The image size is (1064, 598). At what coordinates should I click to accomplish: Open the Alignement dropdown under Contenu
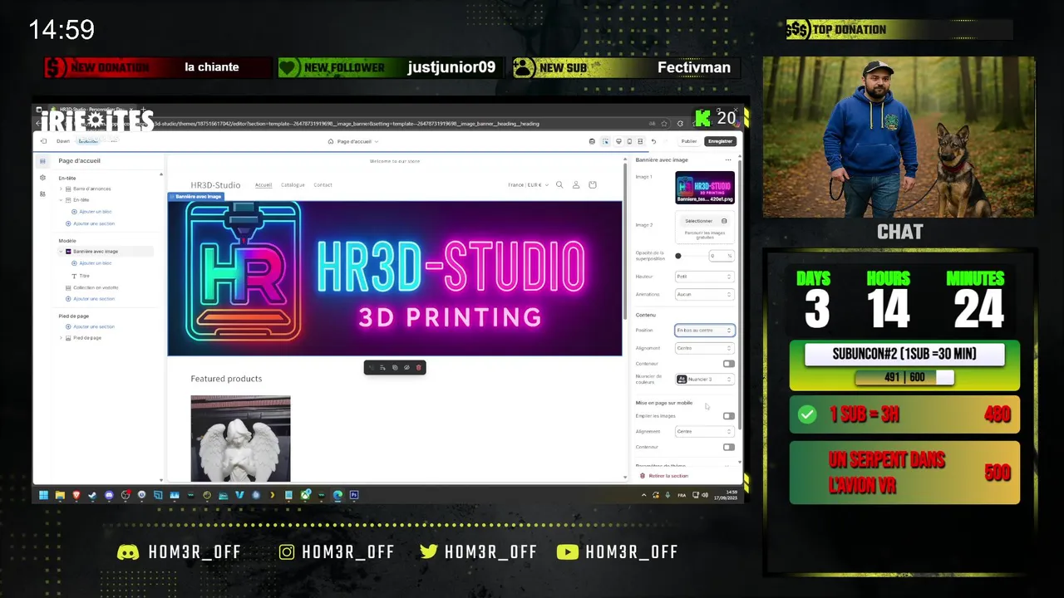pos(705,348)
